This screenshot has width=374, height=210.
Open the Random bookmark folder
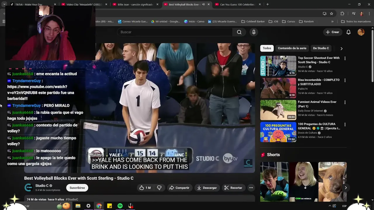[306, 22]
